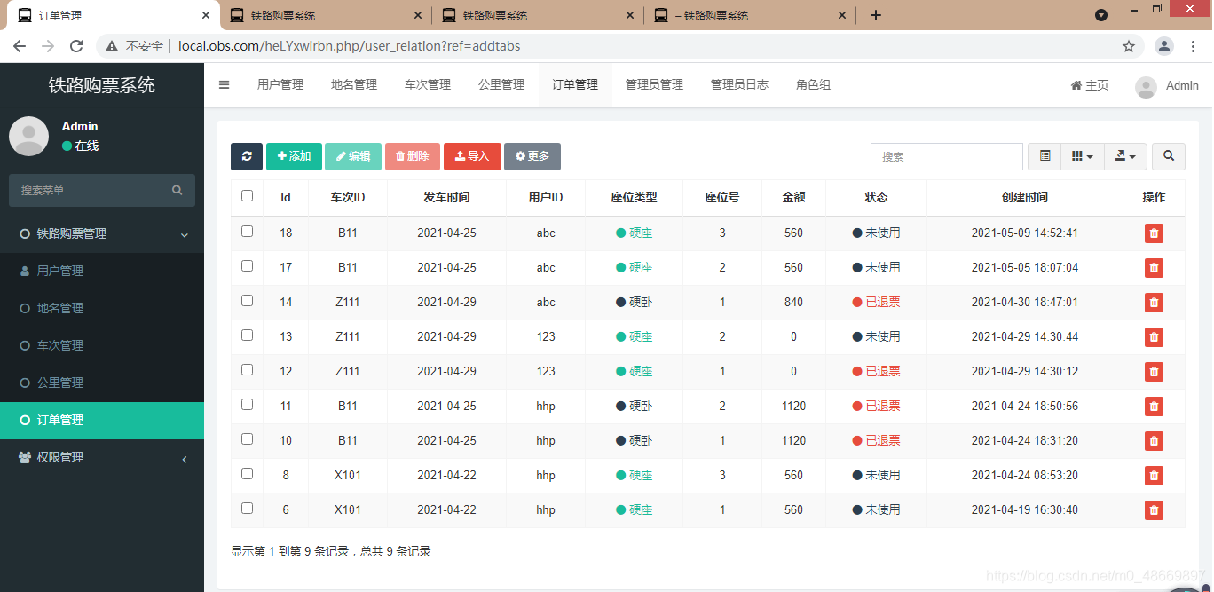This screenshot has height=592, width=1214.
Task: Open 公里管理 in the sidebar
Action: [102, 383]
